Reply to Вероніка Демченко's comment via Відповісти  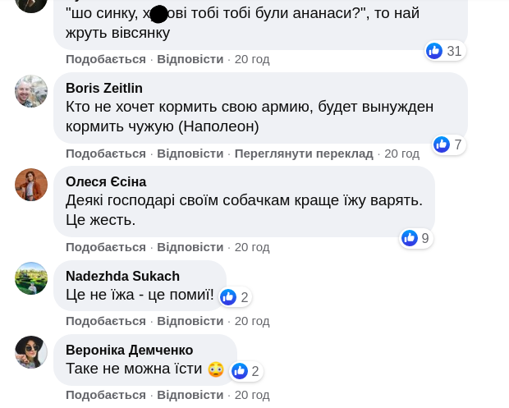point(190,395)
